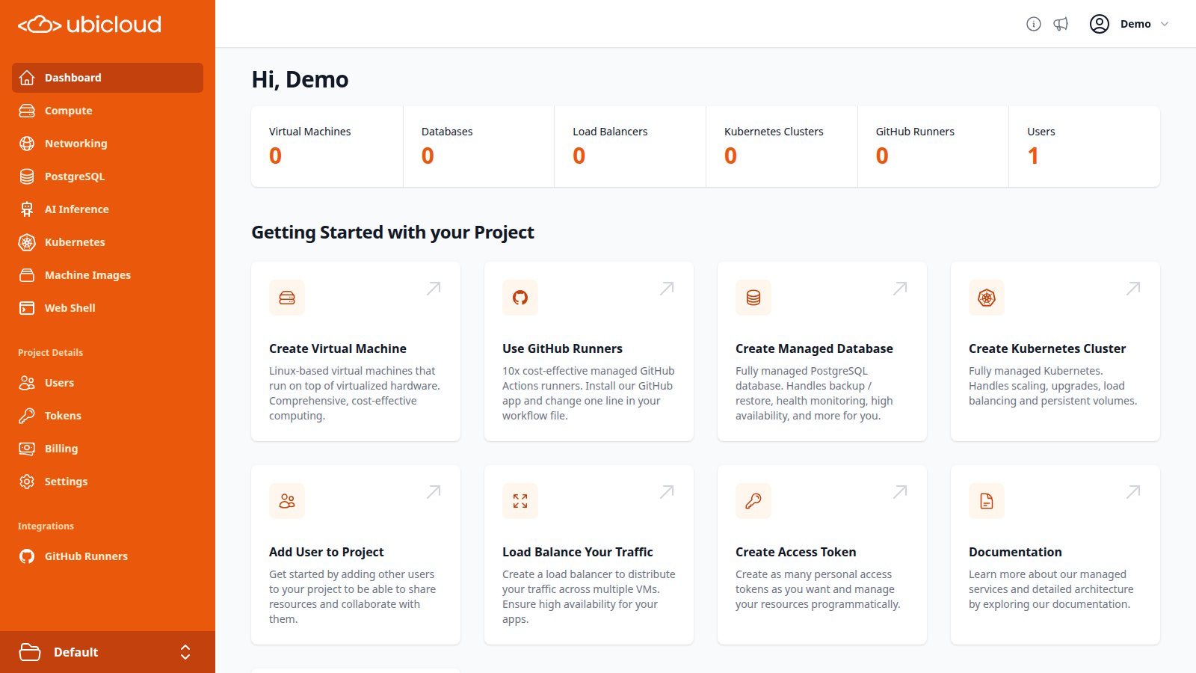Open Machine Images in sidebar
This screenshot has width=1196, height=673.
[108, 275]
